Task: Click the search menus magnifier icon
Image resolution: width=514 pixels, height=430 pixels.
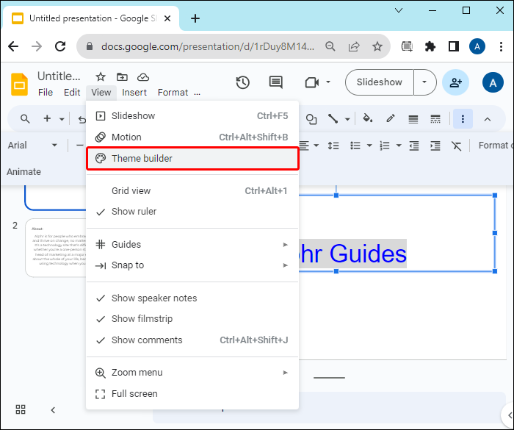Action: 25,118
